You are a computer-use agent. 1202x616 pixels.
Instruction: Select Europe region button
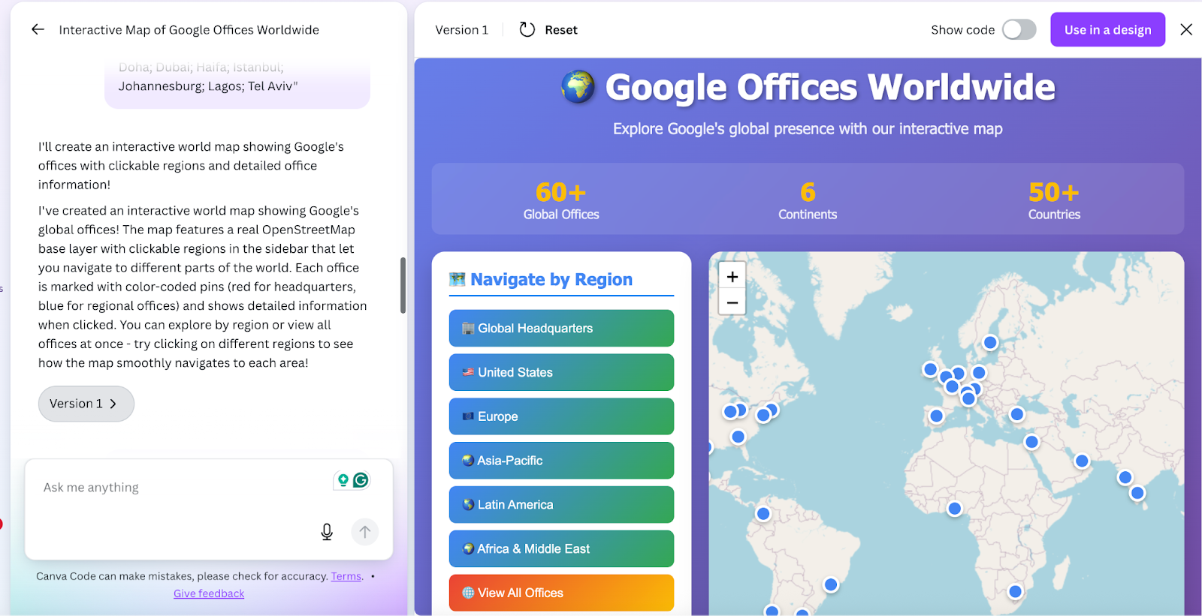[x=561, y=416]
